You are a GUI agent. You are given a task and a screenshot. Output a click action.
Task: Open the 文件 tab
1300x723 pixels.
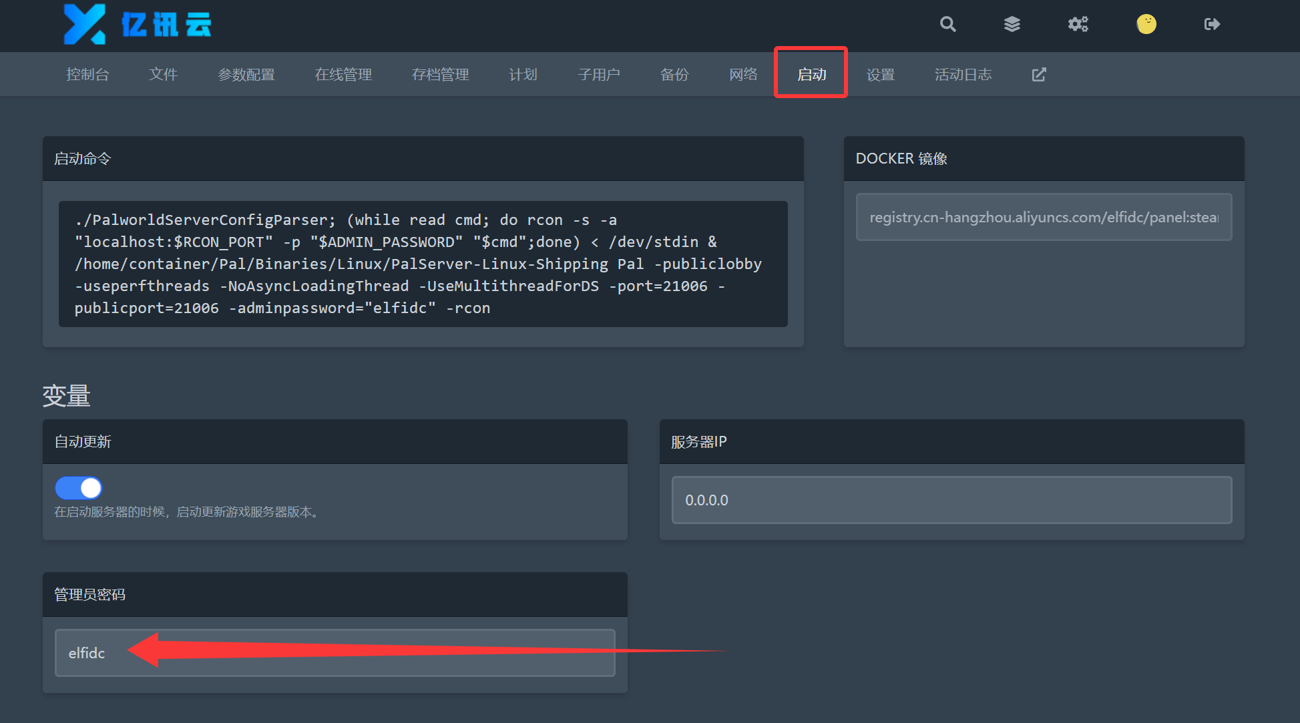point(163,74)
